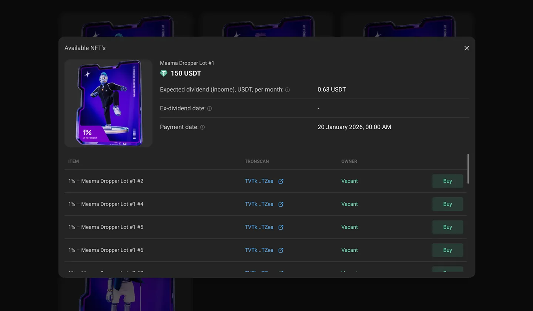Click Vacant owner status in #5 row
The image size is (533, 311).
349,227
